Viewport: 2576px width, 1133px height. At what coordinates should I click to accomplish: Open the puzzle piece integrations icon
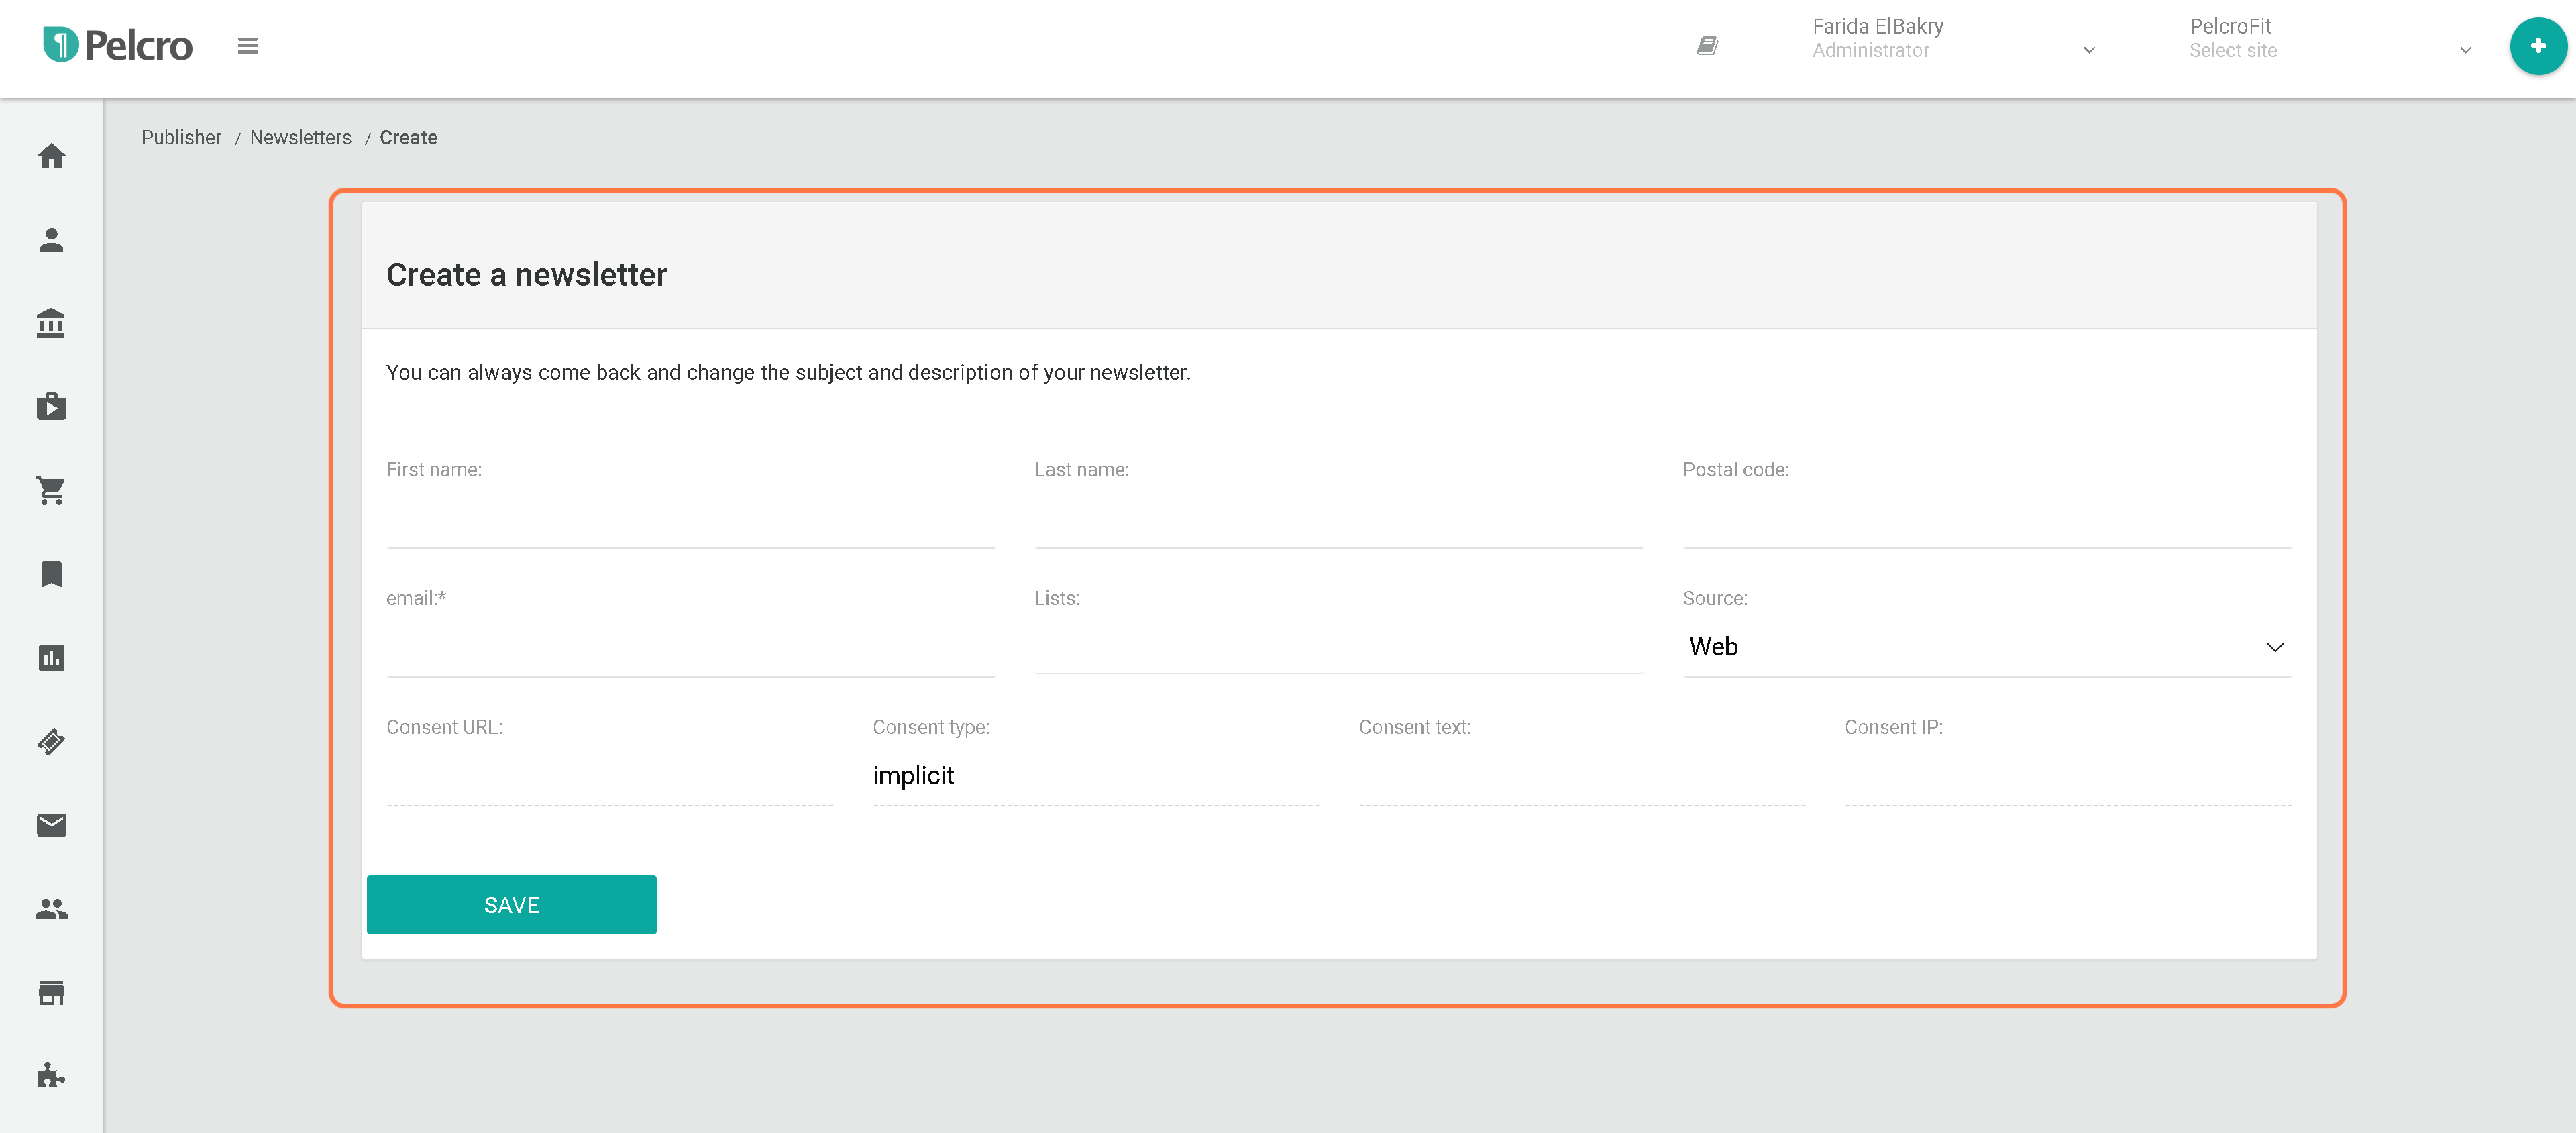51,1076
